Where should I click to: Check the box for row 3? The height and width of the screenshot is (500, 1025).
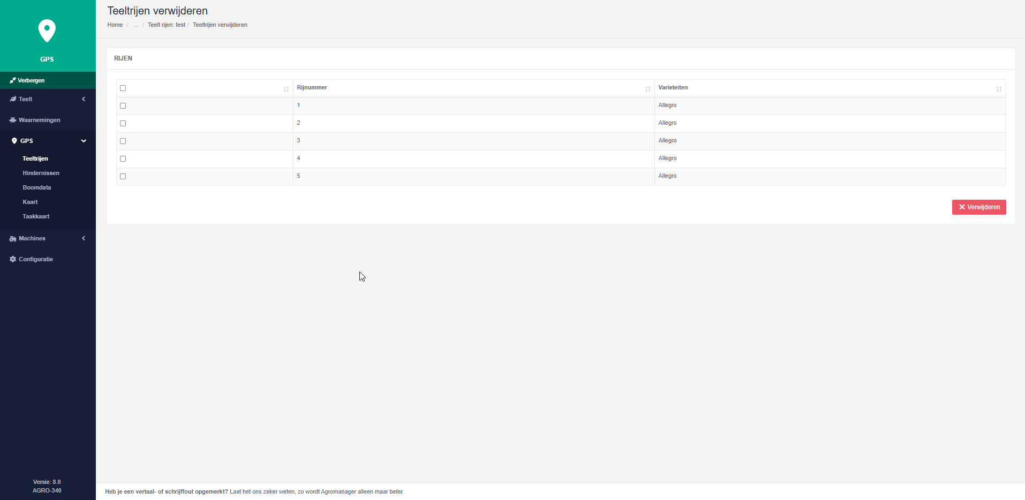[x=123, y=141]
